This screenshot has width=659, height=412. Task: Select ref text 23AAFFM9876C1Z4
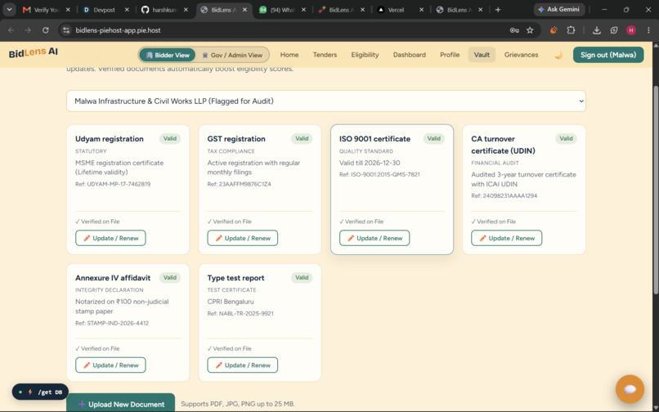tap(245, 184)
